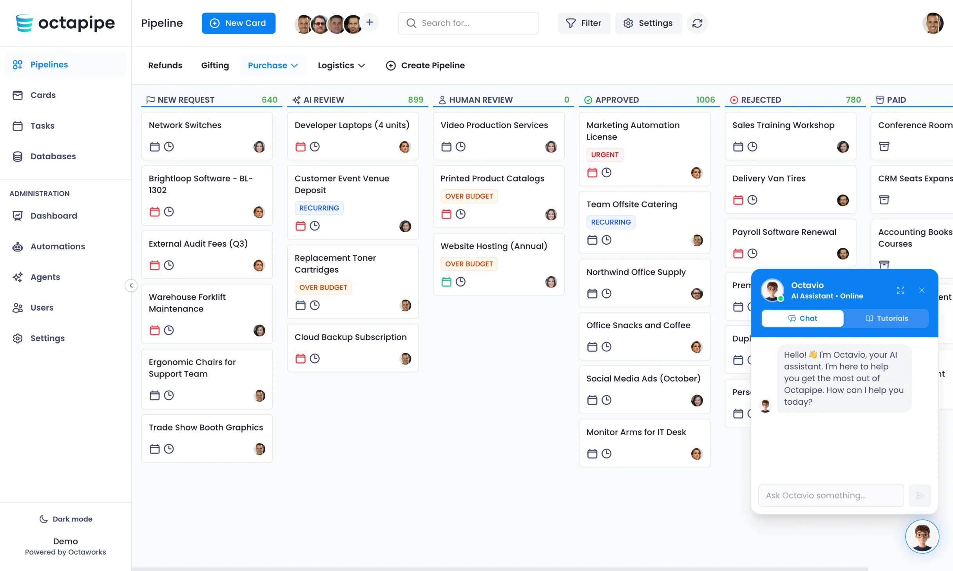Open the Filter options

click(583, 23)
